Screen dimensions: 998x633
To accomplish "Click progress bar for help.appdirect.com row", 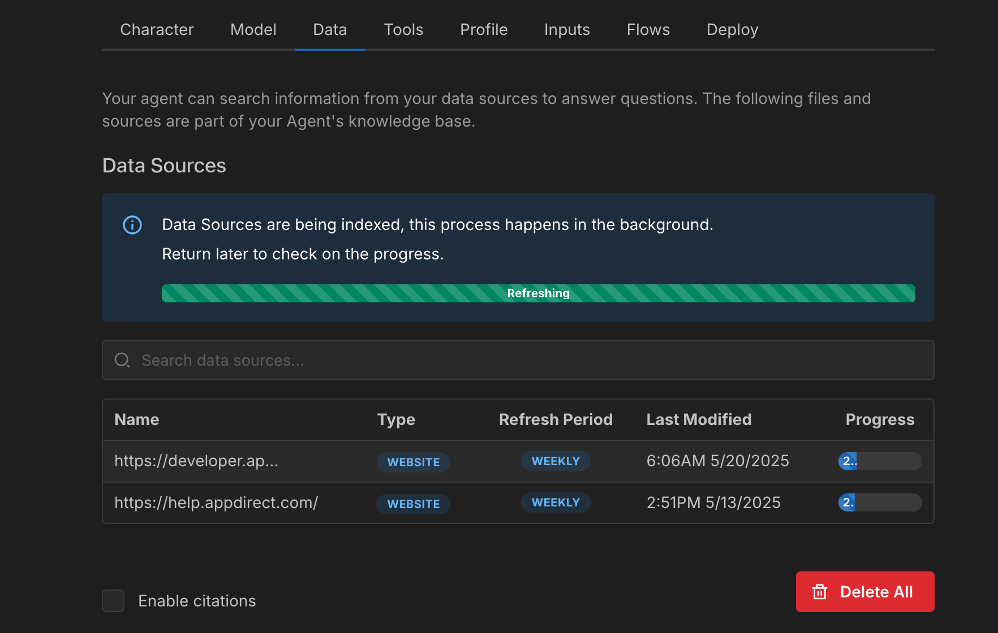I will click(880, 502).
